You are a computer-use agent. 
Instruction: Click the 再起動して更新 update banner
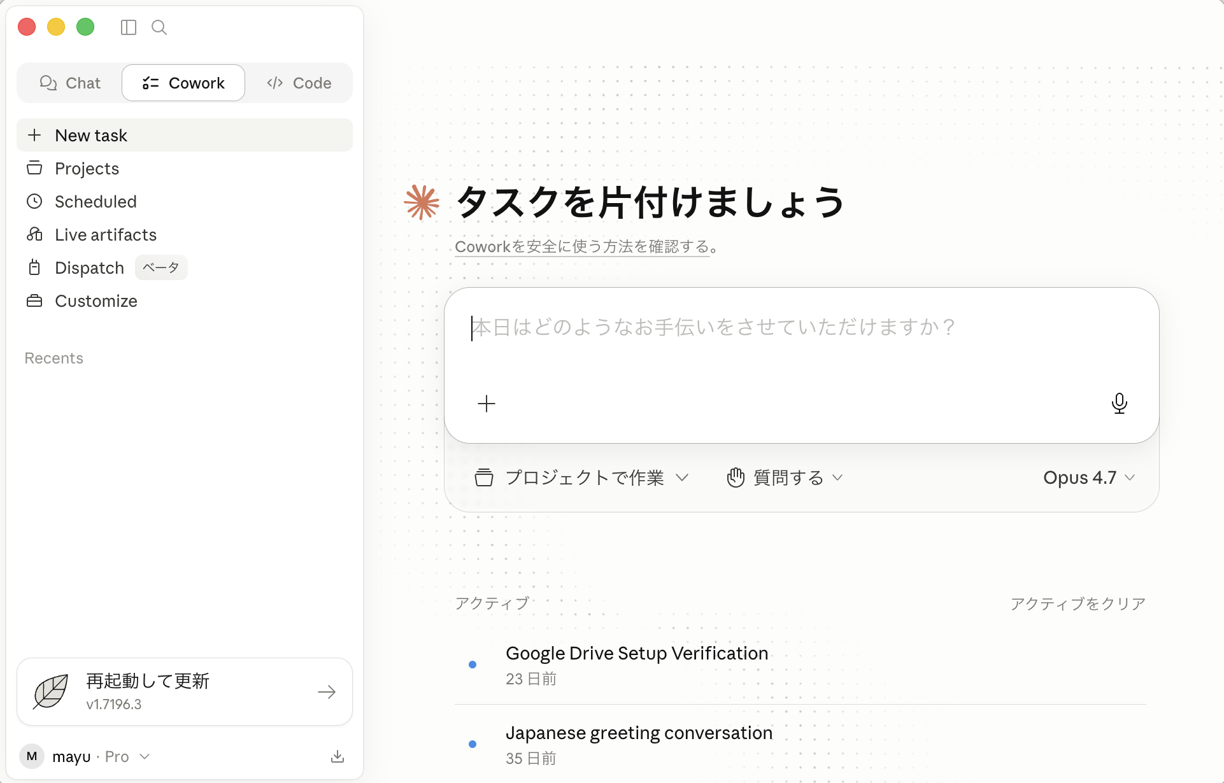(185, 691)
